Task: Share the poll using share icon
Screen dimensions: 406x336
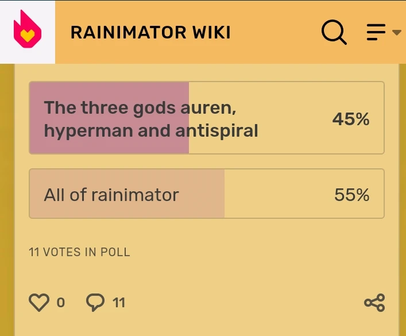Action: pos(374,303)
